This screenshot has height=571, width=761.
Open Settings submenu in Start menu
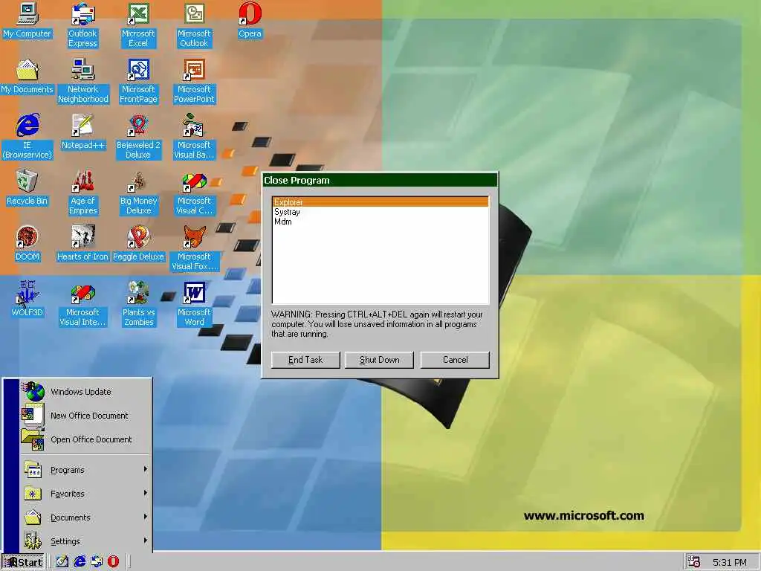click(86, 541)
